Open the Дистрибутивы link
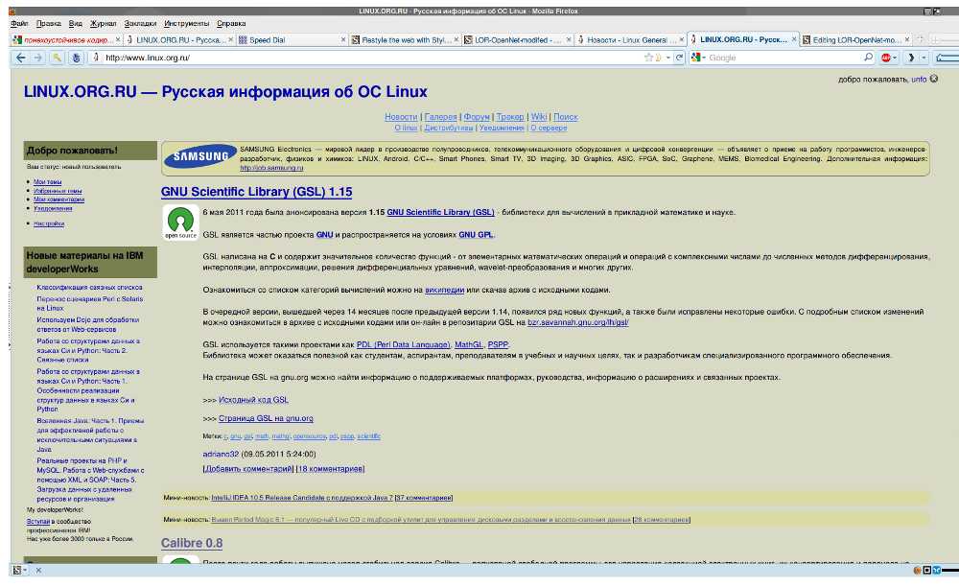 pos(449,128)
